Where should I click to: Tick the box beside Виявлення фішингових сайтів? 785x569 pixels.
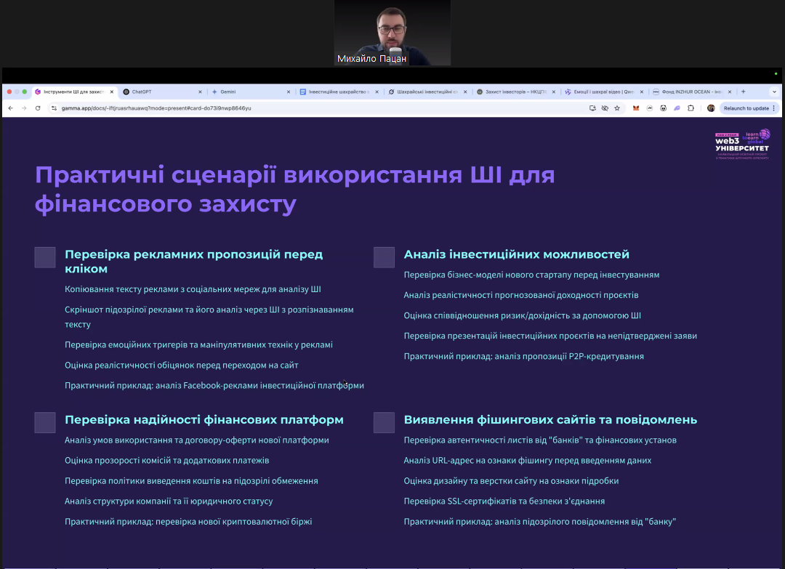point(384,422)
